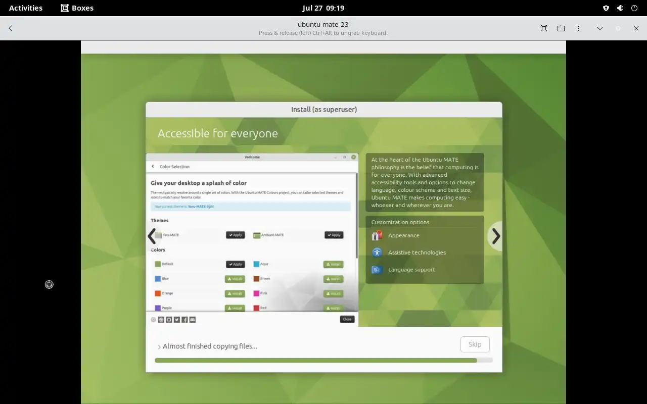Click the Twitter icon in Welcome footer
Viewport: 647px width, 404px height.
pos(176,320)
